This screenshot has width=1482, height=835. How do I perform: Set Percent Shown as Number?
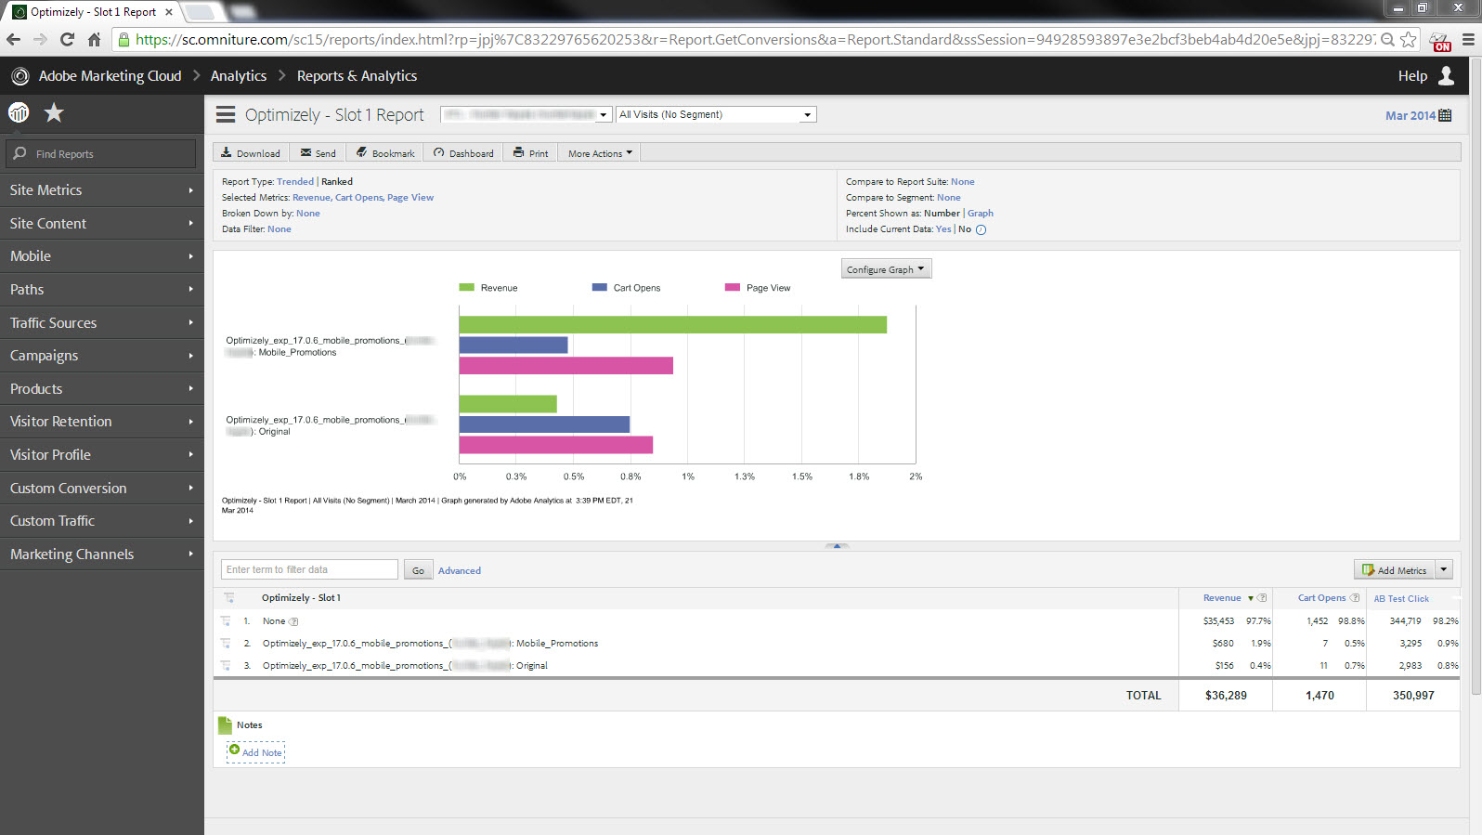pos(942,214)
